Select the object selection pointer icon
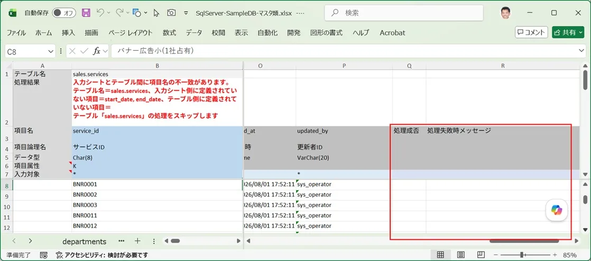 tap(156, 13)
